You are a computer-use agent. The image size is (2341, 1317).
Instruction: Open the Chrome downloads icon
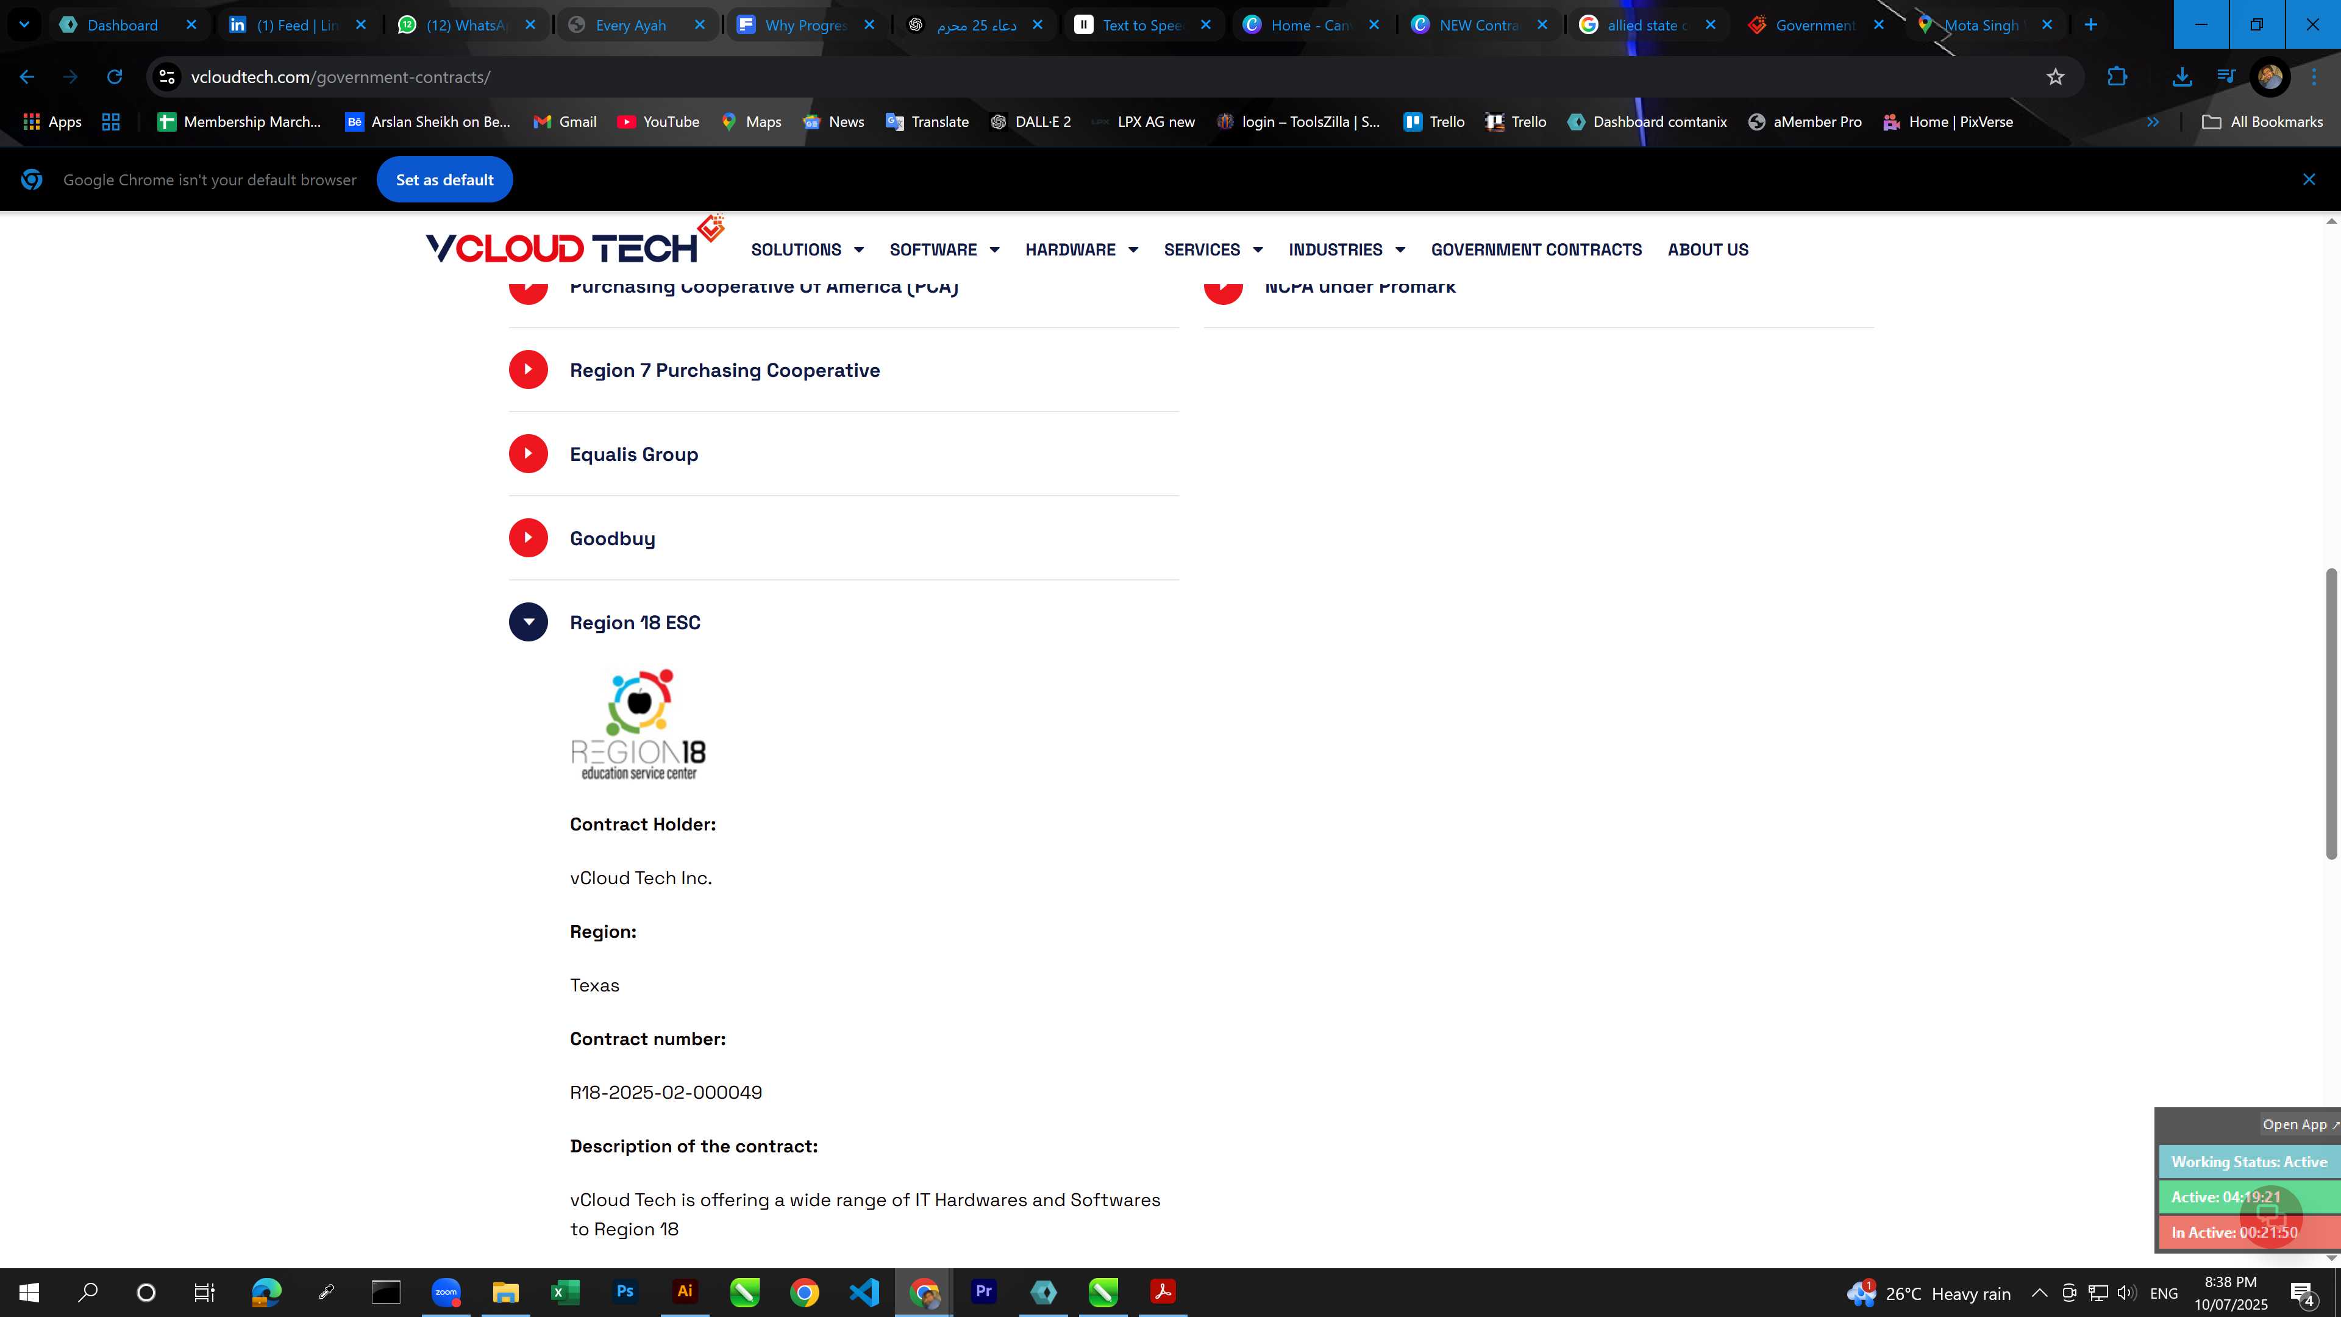pos(2182,77)
